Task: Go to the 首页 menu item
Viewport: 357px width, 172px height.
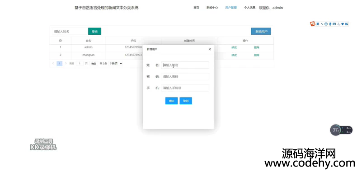Action: (x=196, y=8)
